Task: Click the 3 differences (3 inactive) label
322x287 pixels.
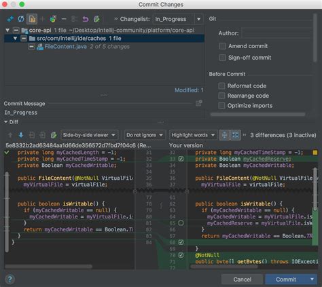Action: point(283,135)
